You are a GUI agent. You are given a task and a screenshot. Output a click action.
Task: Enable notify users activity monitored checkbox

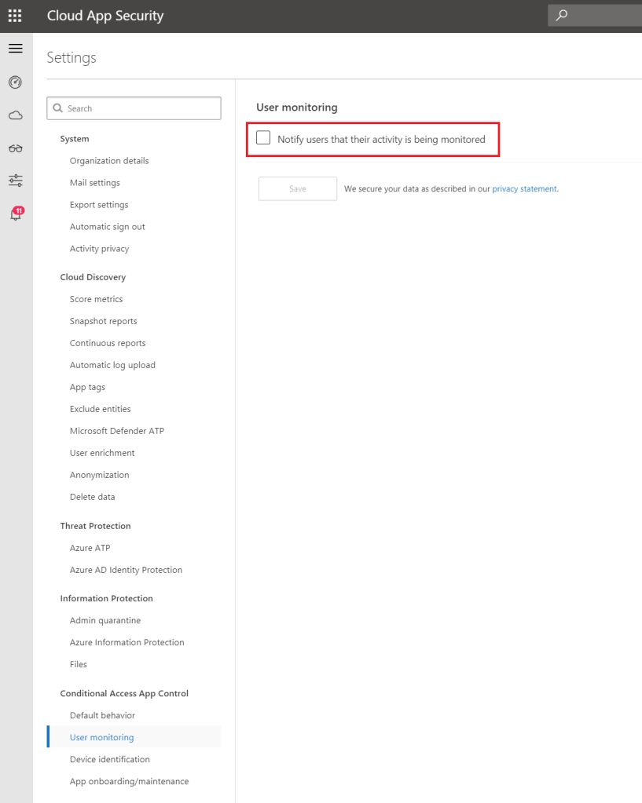click(263, 138)
